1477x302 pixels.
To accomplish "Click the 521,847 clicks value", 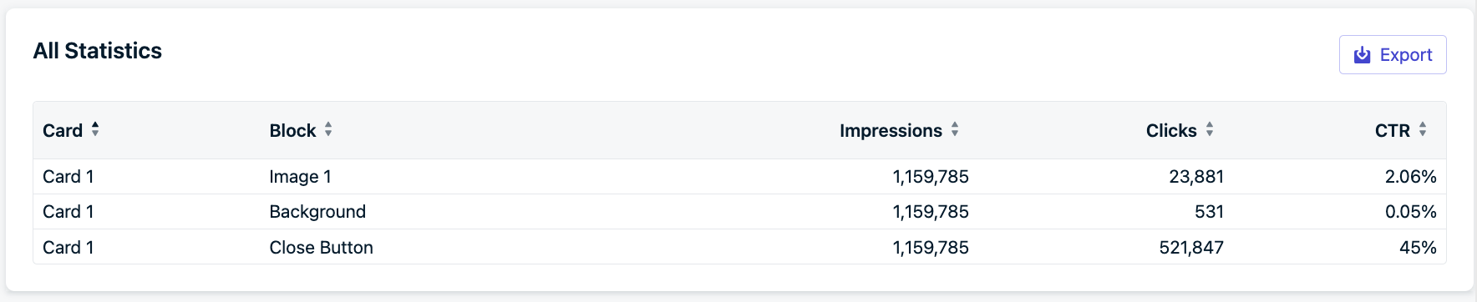I will [x=1191, y=248].
